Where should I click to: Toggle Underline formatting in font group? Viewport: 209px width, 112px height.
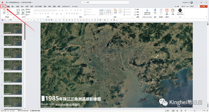click(40, 13)
